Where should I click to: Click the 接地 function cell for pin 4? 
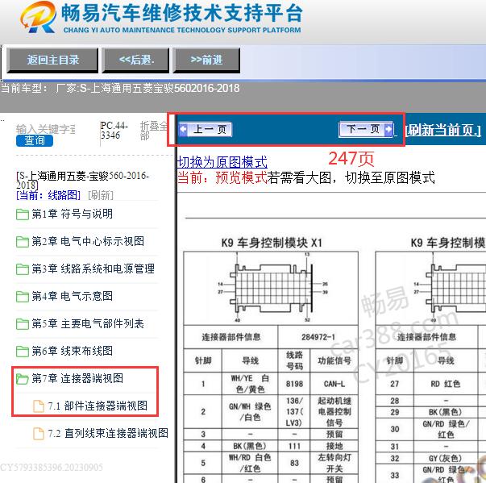pos(334,446)
